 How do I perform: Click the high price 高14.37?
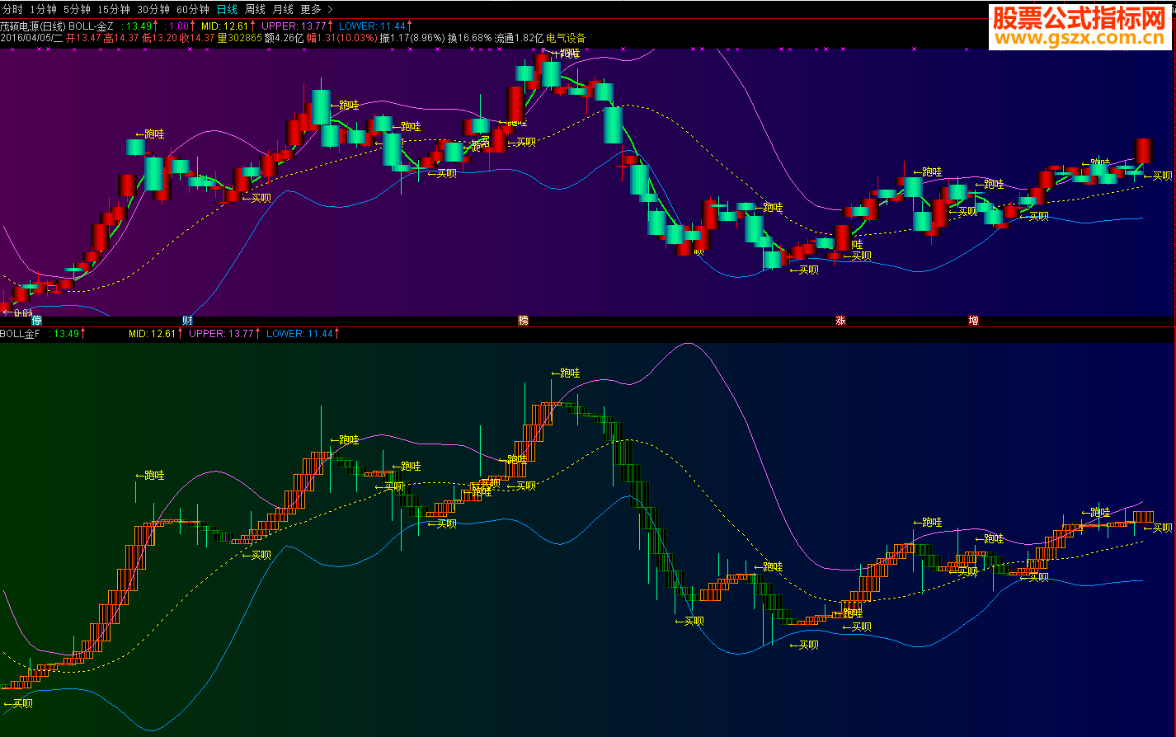121,38
